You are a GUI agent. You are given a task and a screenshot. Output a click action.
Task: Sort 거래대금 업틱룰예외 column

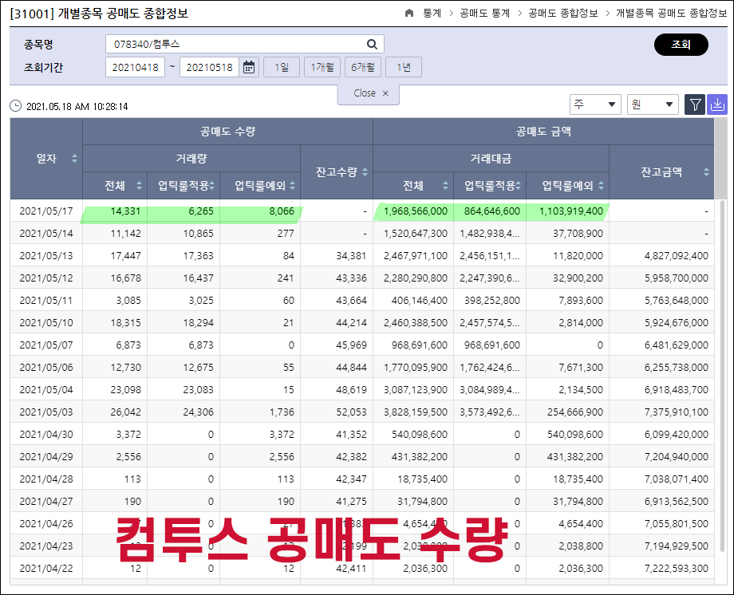pyautogui.click(x=601, y=185)
